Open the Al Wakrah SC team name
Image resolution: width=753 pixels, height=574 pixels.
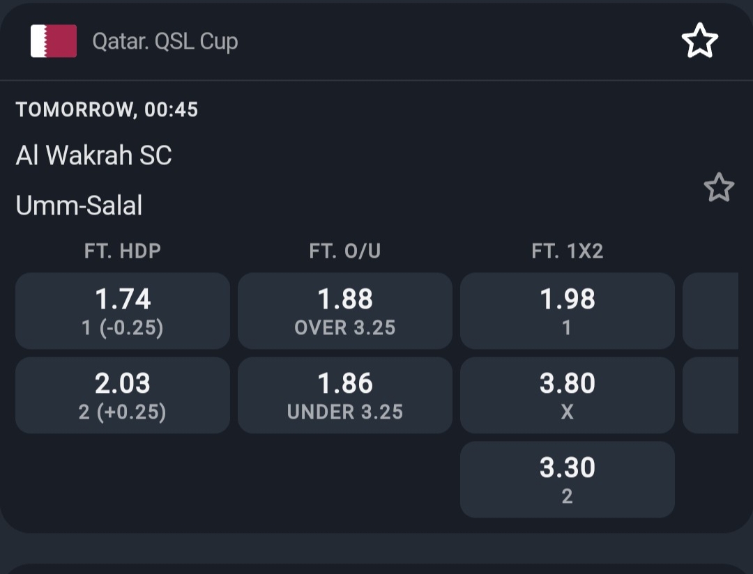pyautogui.click(x=93, y=155)
